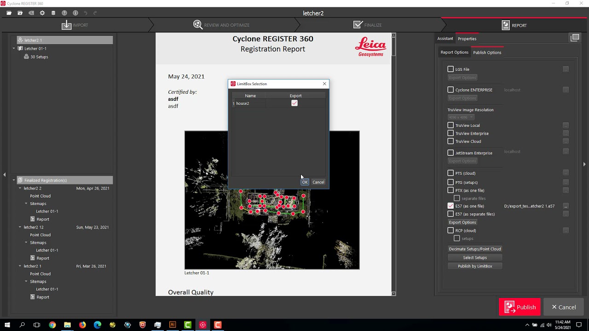Click the letcher2 1 project icon
Screen dimensions: 589x331
(x=20, y=40)
